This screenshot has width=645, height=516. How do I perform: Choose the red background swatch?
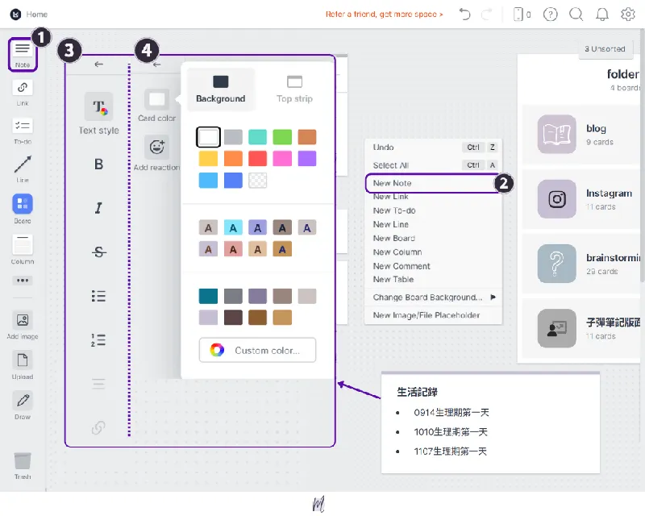point(257,158)
